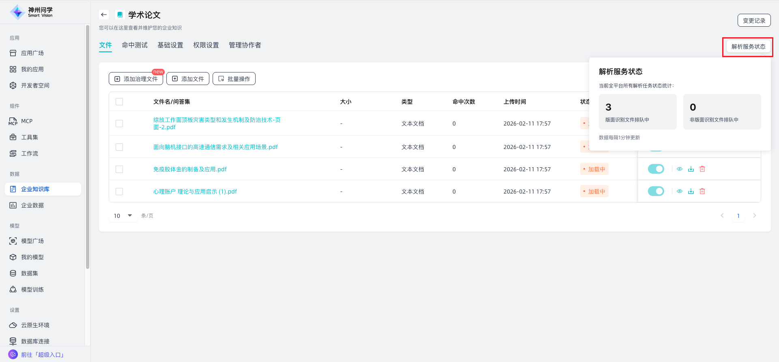The width and height of the screenshot is (779, 362).
Task: Open 模型广场 from the sidebar
Action: click(x=32, y=241)
